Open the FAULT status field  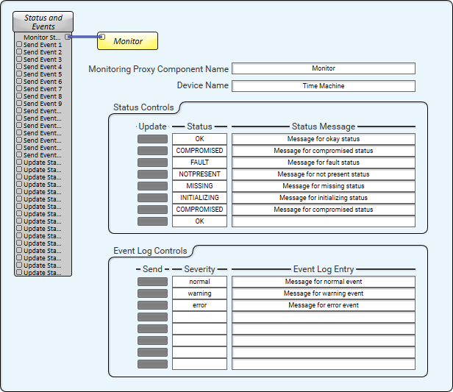click(199, 163)
